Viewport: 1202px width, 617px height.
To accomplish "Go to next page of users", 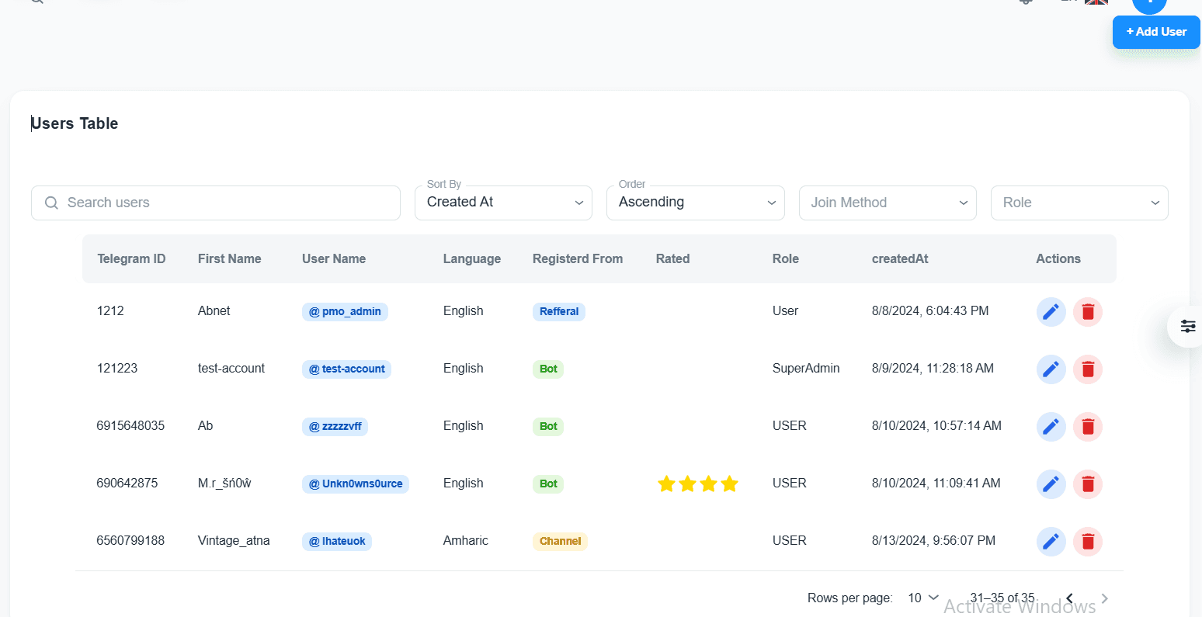I will click(x=1105, y=598).
